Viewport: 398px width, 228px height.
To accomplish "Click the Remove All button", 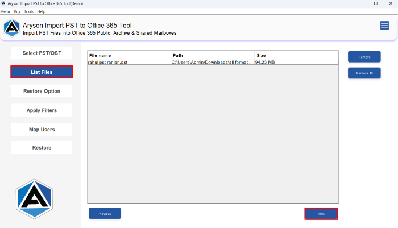I will tap(364, 73).
